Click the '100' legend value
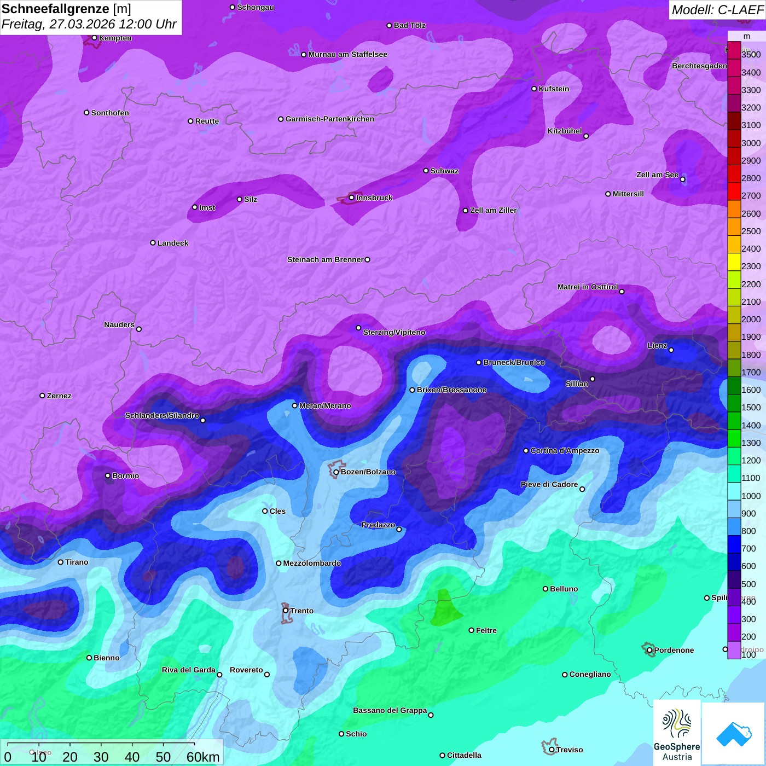This screenshot has width=766, height=766. point(748,654)
